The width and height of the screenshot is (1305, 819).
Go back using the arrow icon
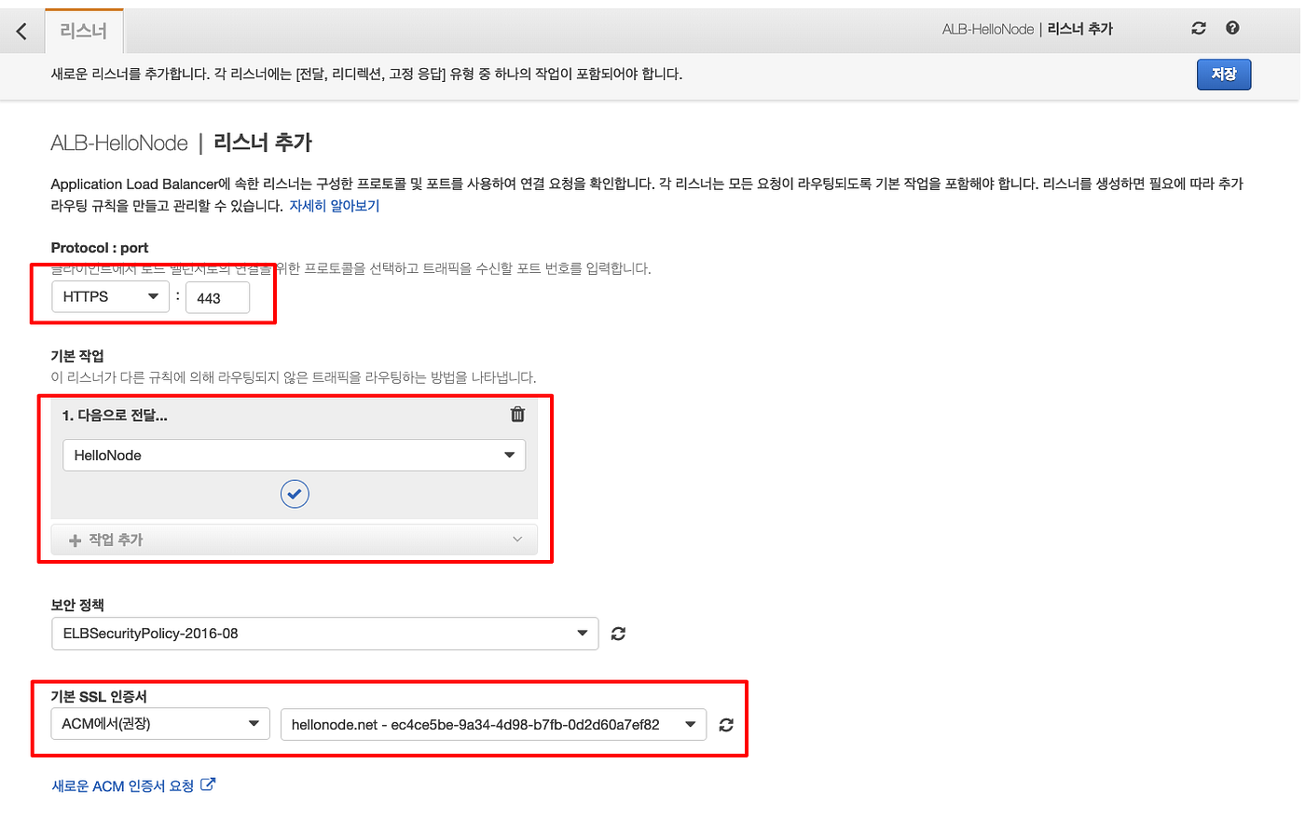pos(21,30)
